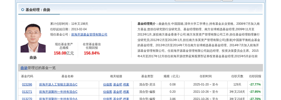Screen dimensions: 281x100
Task: Open 基金吧 for fund 013270
Action: pyautogui.click(x=118, y=98)
